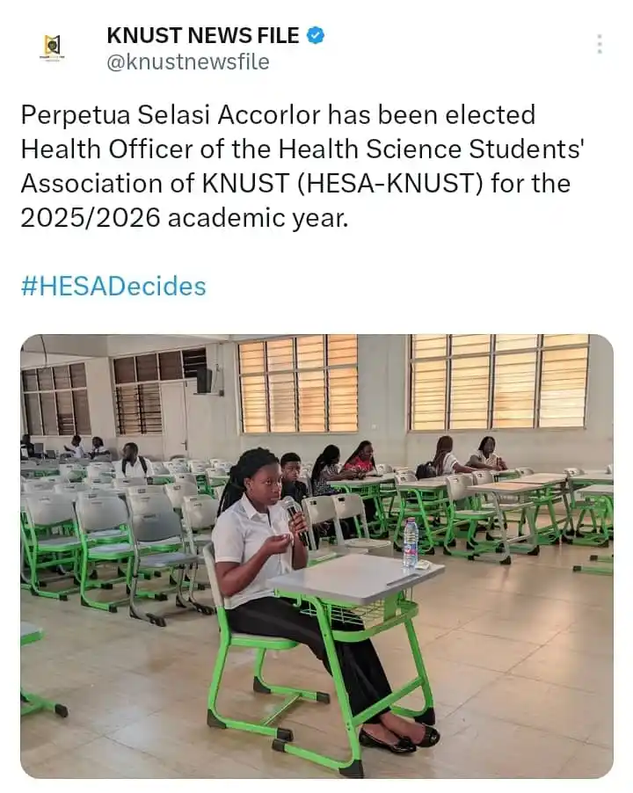
Task: Open the #HESADecides hashtag
Action: (x=113, y=287)
